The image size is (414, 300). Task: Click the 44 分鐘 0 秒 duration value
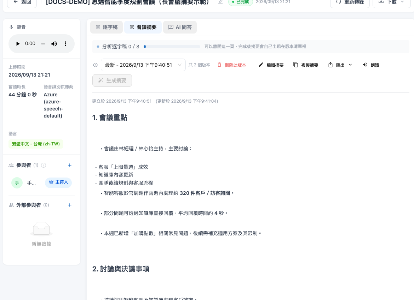pos(23,95)
